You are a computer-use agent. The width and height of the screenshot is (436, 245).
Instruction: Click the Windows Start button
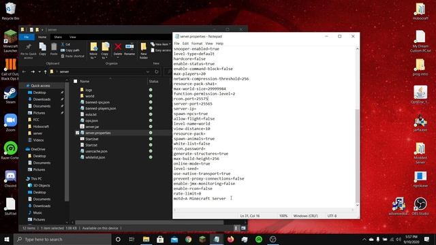(7, 239)
